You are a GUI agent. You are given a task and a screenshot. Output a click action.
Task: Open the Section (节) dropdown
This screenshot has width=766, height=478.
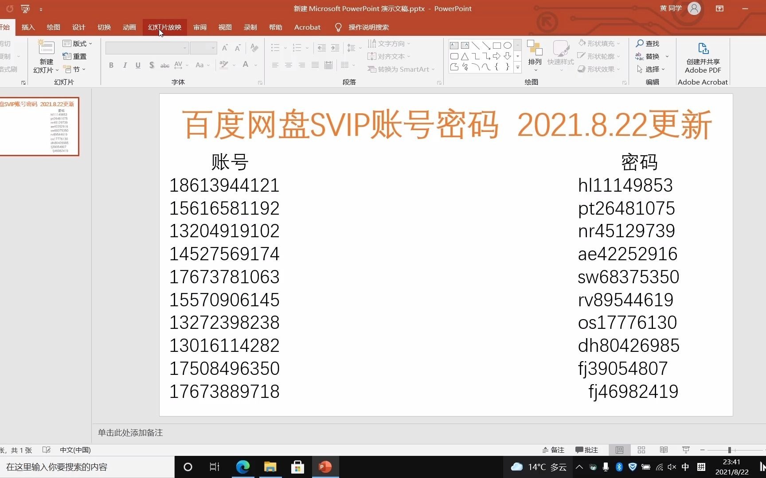pyautogui.click(x=74, y=69)
